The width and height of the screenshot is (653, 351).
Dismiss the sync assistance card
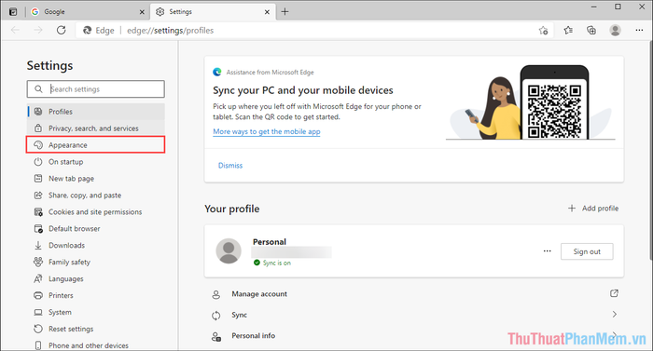click(x=230, y=165)
